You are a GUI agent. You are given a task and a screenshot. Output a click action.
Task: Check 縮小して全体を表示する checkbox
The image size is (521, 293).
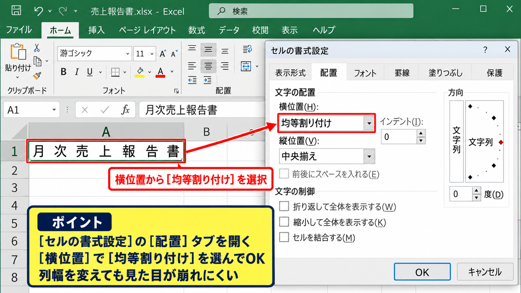(x=284, y=222)
